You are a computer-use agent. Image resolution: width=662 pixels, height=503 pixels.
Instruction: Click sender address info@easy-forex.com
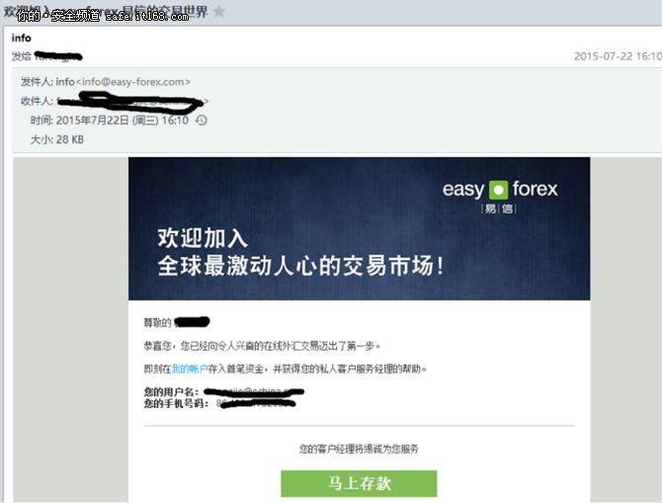[133, 81]
